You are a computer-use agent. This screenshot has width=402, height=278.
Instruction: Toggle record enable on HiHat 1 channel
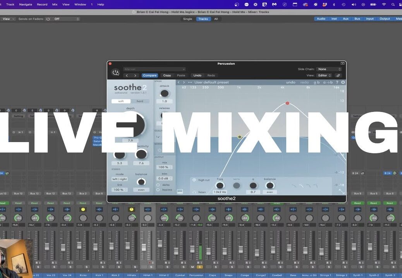point(150,263)
